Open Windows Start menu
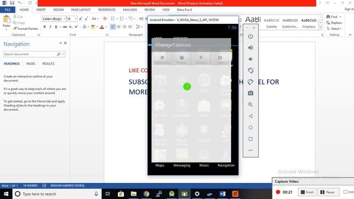This screenshot has width=354, height=199. [x=6, y=194]
